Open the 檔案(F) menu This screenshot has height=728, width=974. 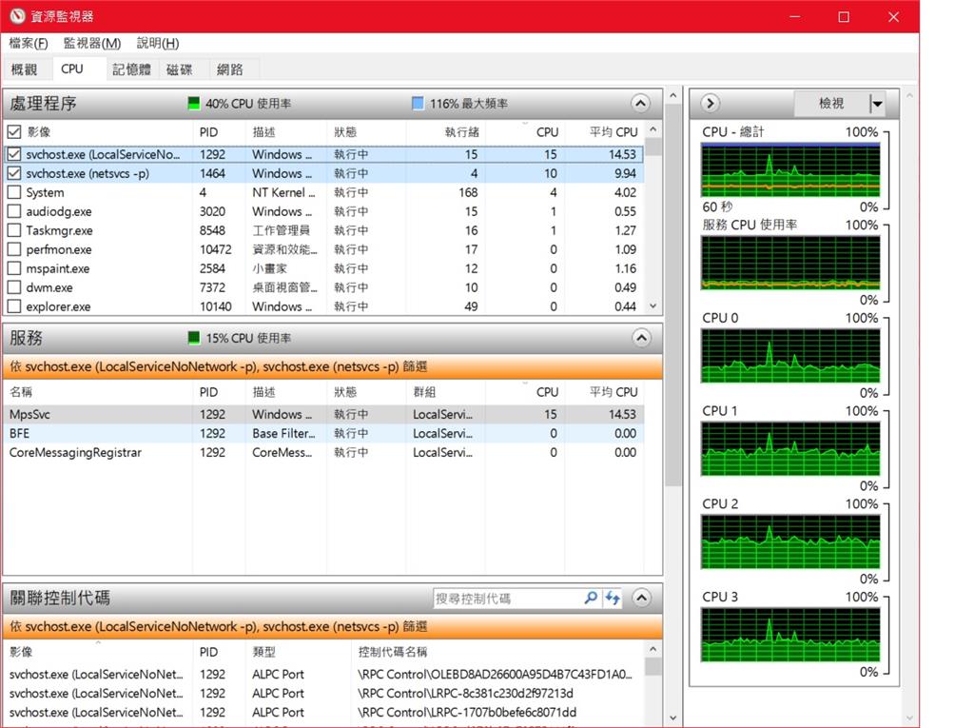point(29,43)
